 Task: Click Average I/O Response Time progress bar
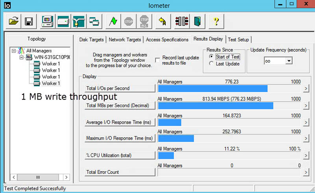[x=229, y=122]
